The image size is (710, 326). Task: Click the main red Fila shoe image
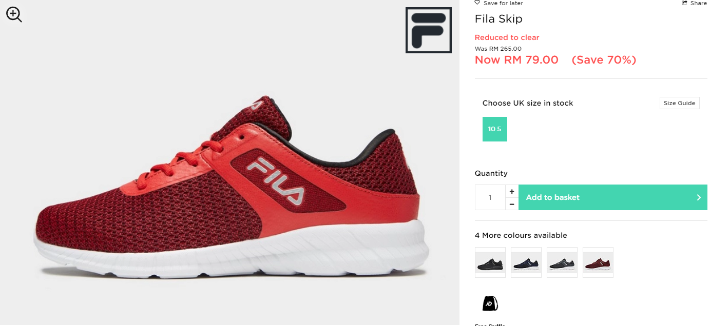(231, 187)
